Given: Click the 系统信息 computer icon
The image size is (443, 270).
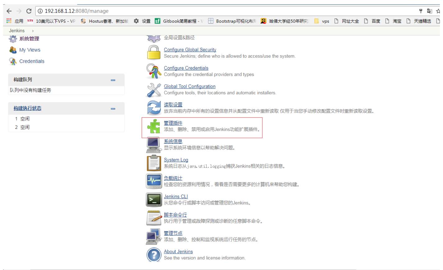Looking at the screenshot, I should point(153,145).
